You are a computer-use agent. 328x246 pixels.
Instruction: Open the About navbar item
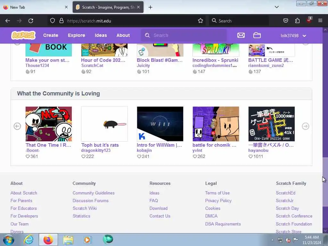(x=123, y=35)
